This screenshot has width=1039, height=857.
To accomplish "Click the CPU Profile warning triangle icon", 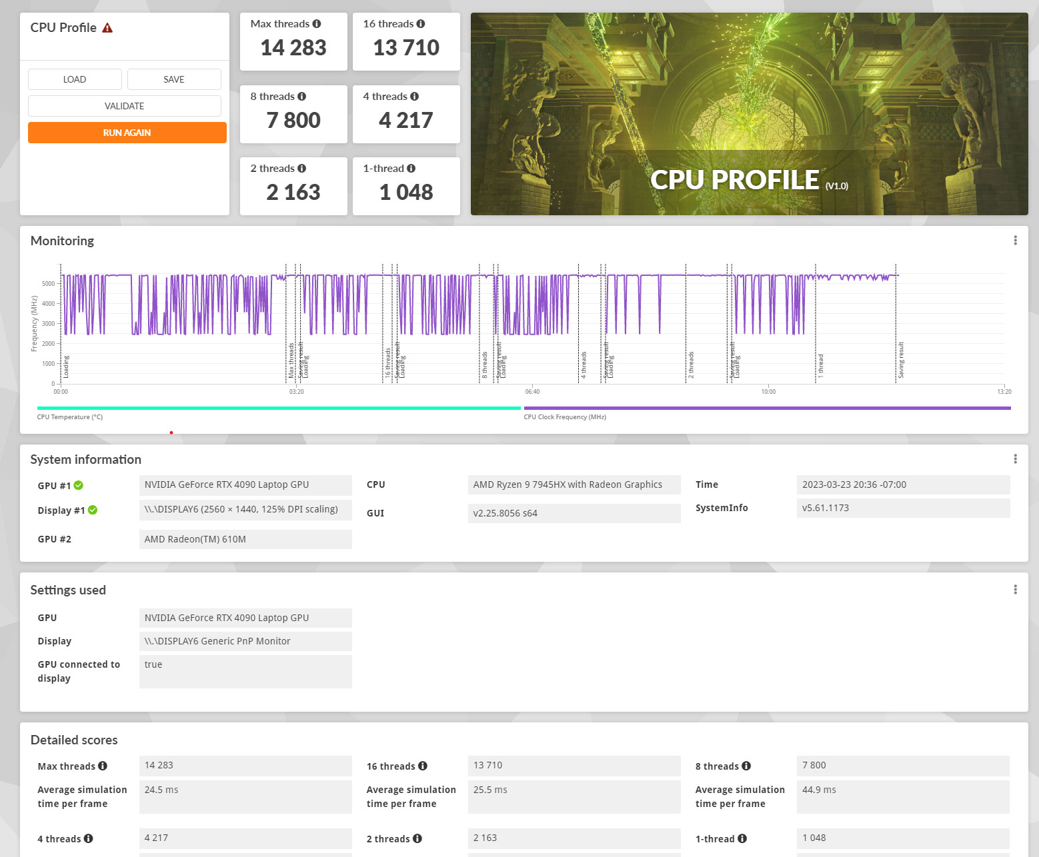I will 107,28.
